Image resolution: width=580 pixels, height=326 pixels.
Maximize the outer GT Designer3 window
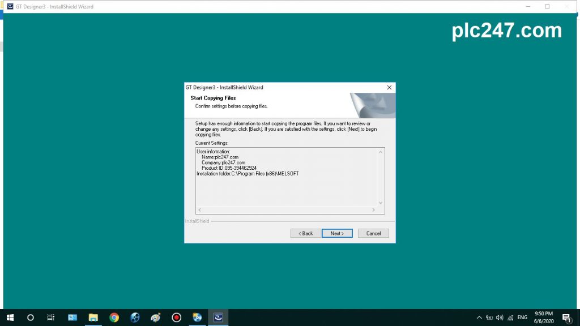coord(547,6)
